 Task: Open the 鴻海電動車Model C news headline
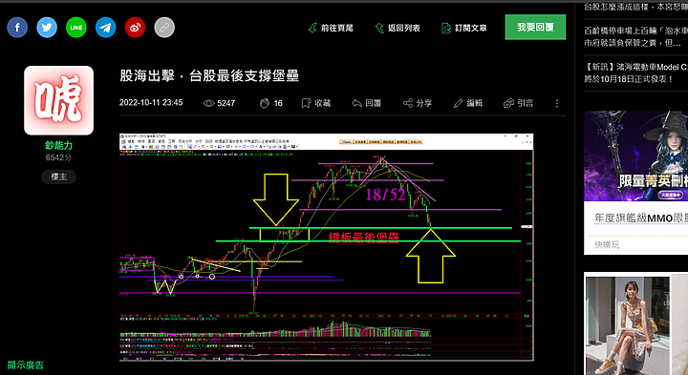point(635,73)
